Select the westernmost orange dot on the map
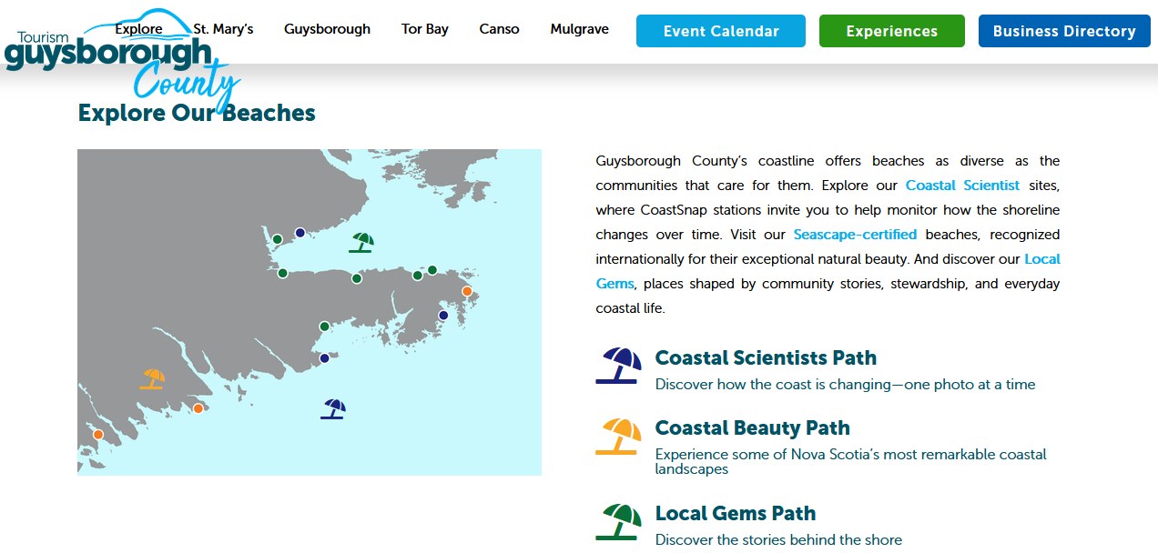The height and width of the screenshot is (553, 1158). (98, 435)
